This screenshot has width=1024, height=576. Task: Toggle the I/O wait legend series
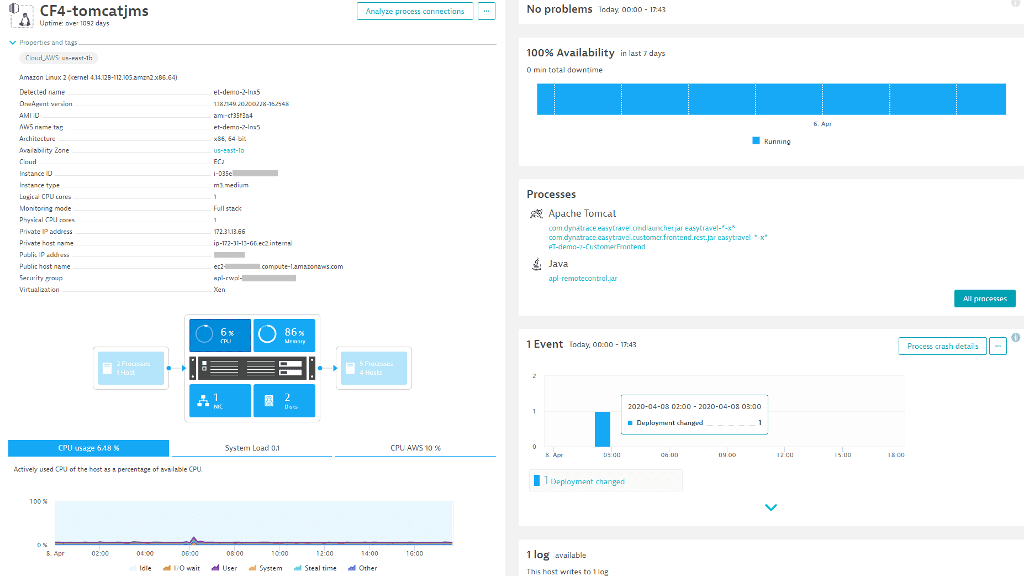click(x=181, y=568)
